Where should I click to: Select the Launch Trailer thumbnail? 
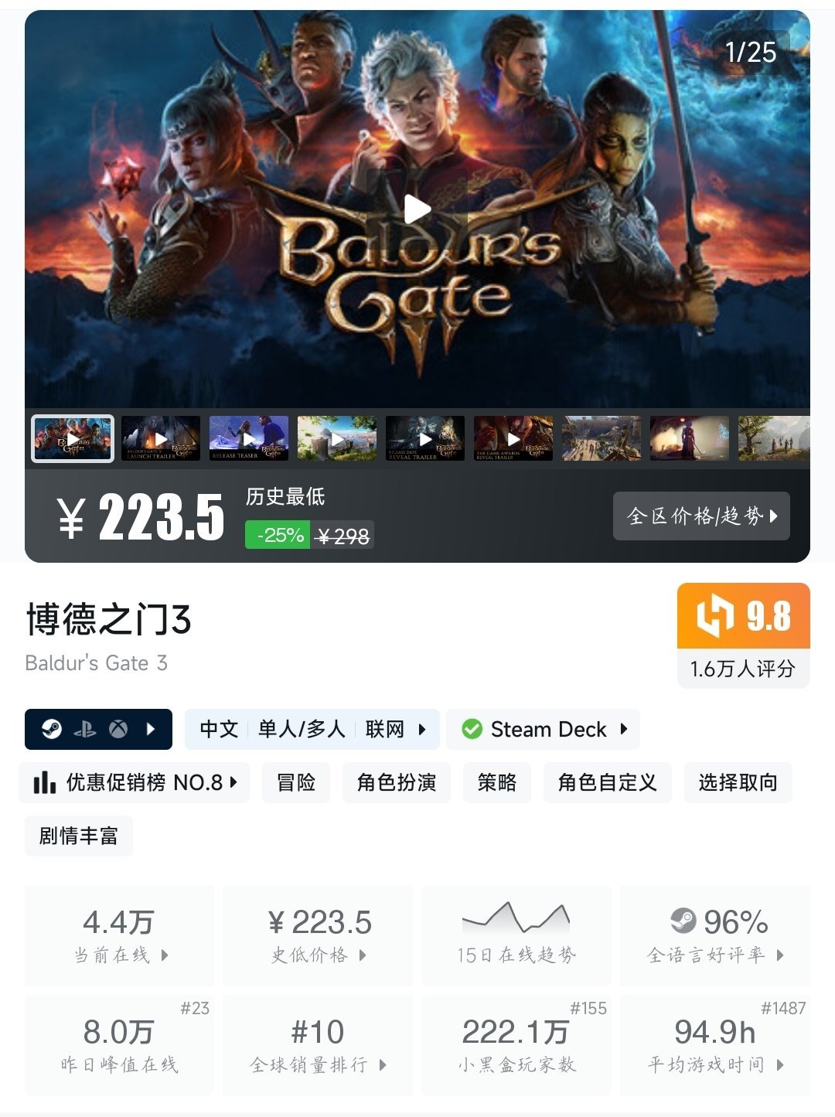coord(161,438)
